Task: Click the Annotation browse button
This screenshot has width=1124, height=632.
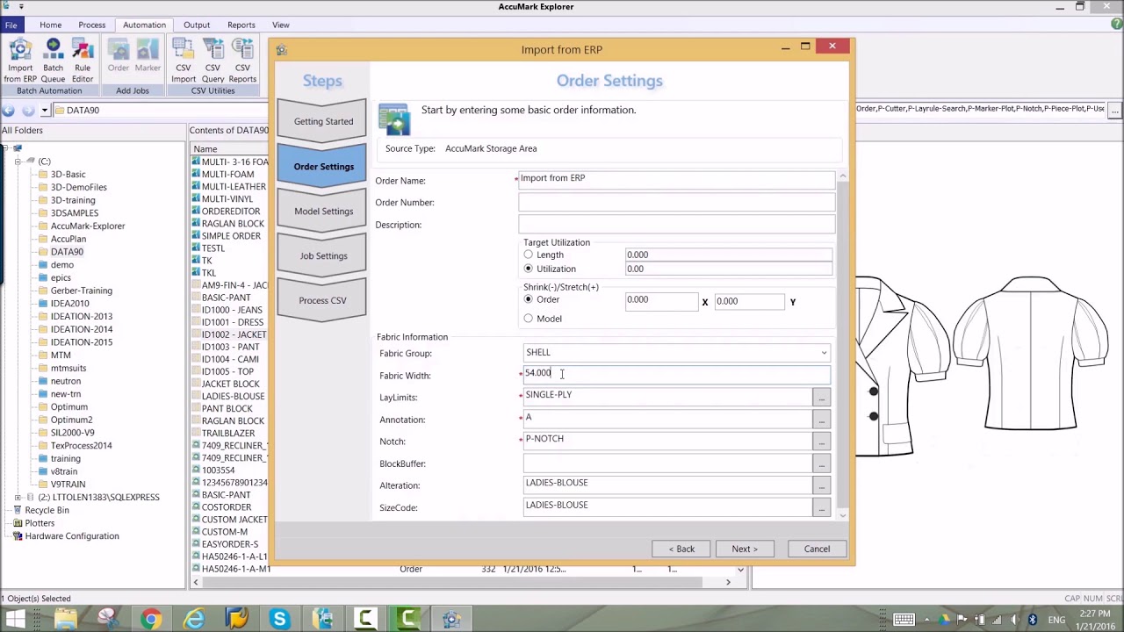Action: tap(821, 420)
